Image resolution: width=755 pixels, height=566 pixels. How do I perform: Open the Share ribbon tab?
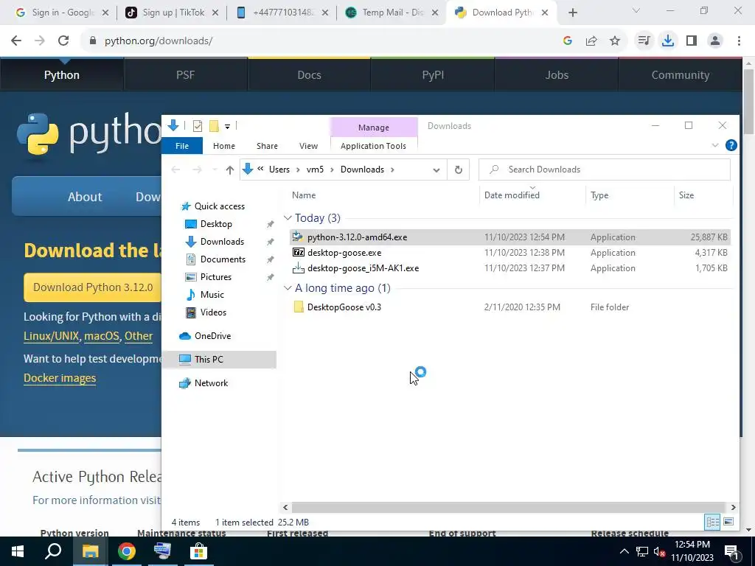pyautogui.click(x=267, y=146)
